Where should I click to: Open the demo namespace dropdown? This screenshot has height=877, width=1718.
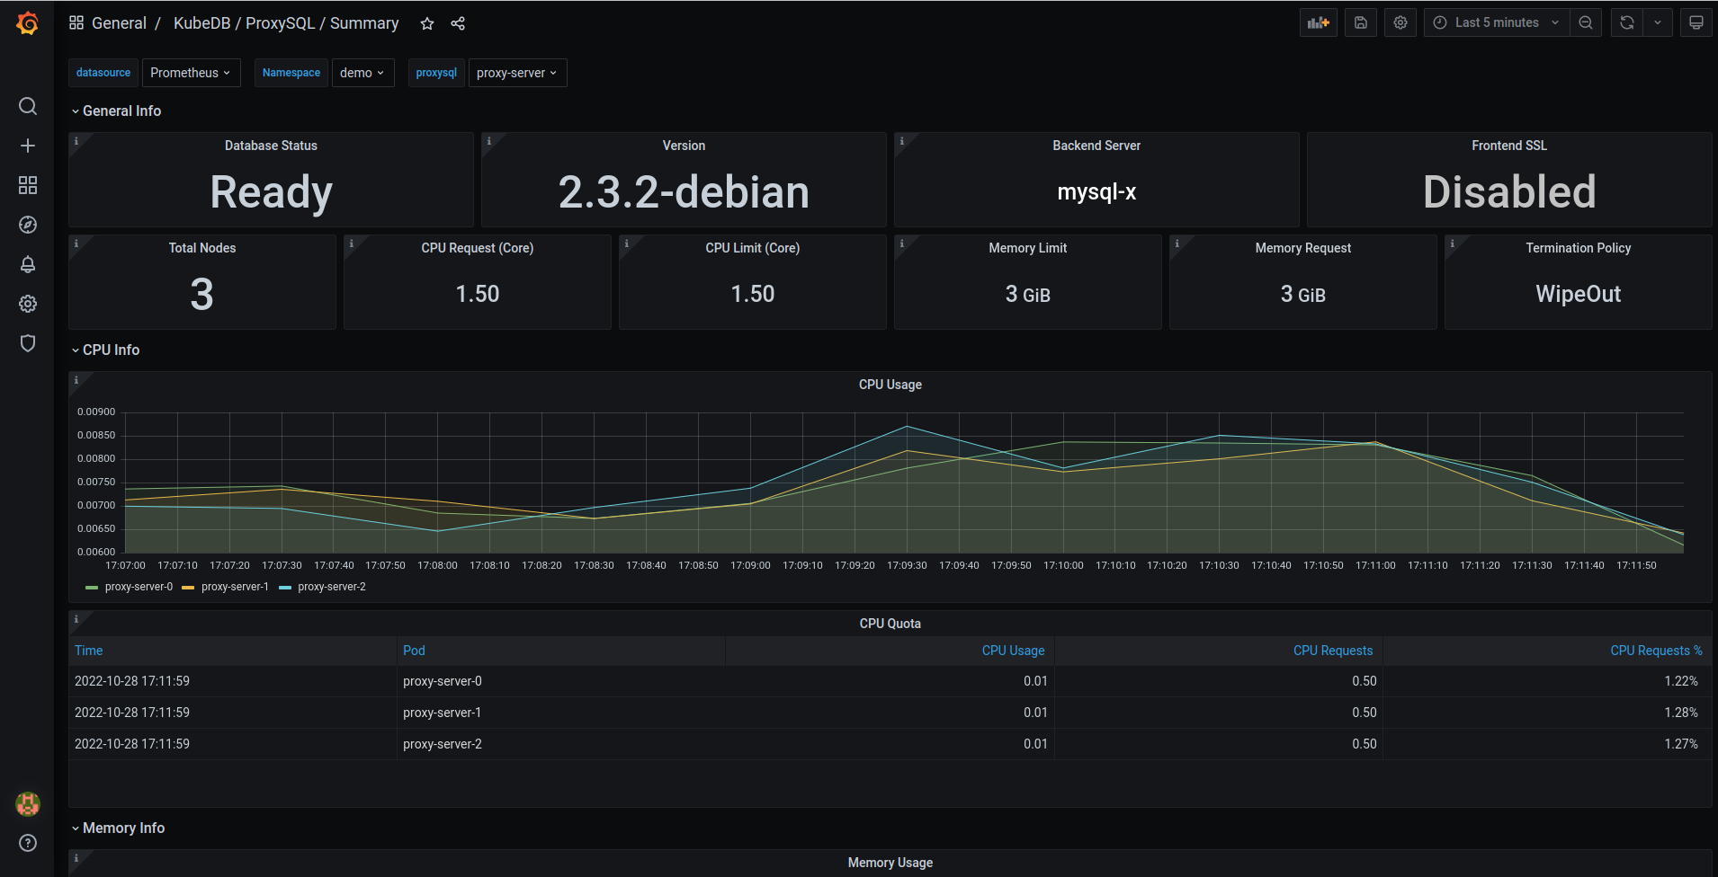[362, 73]
